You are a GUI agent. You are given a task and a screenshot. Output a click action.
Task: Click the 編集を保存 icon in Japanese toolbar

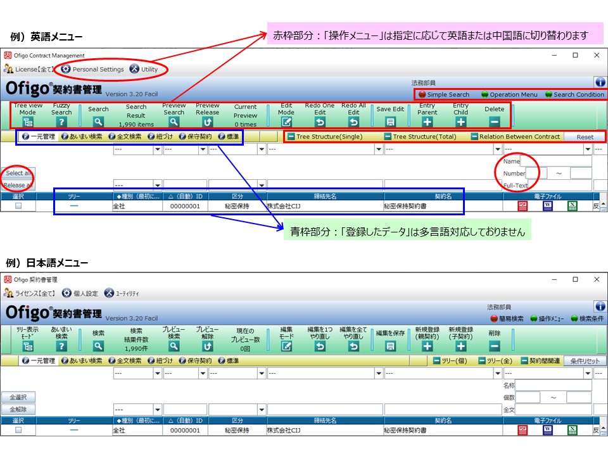[391, 346]
